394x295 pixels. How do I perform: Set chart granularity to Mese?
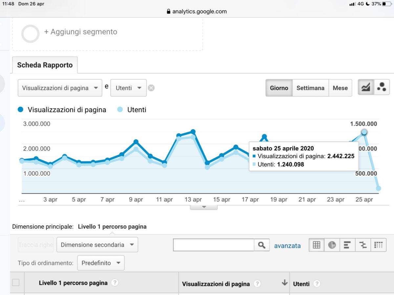pos(340,88)
